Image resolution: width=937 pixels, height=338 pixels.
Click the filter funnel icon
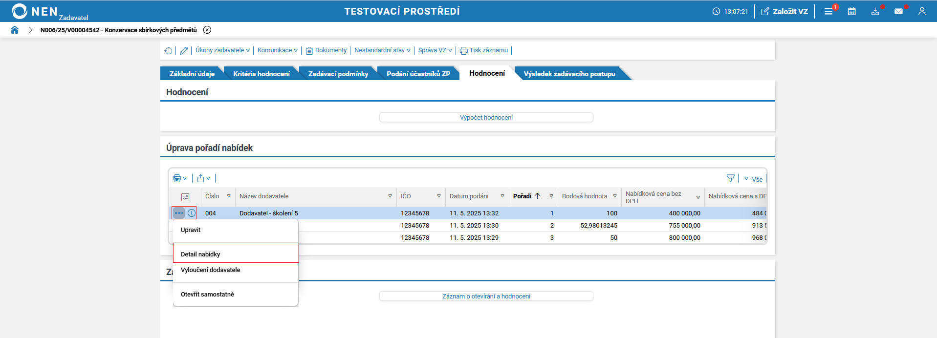(x=730, y=179)
